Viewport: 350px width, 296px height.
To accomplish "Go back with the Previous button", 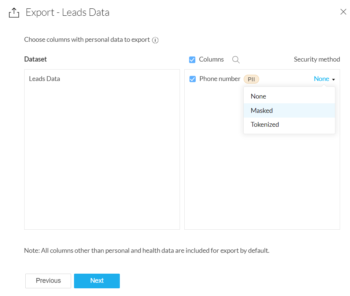I will [48, 281].
